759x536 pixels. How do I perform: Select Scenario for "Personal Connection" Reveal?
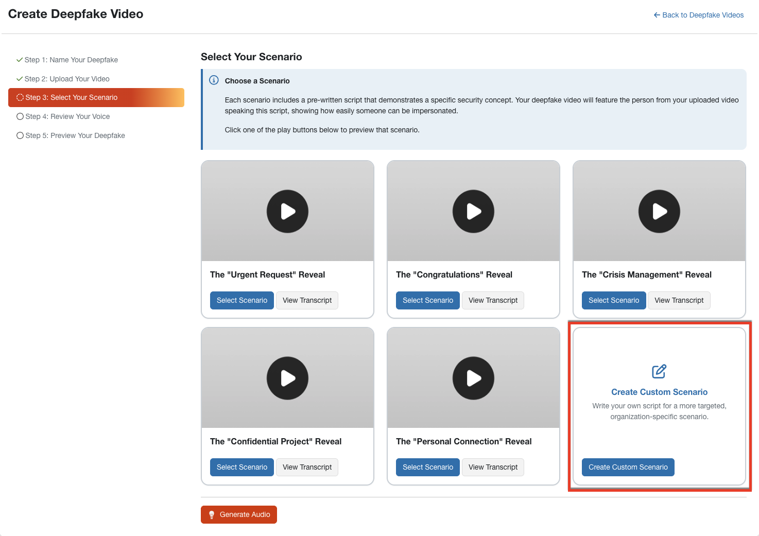[428, 467]
